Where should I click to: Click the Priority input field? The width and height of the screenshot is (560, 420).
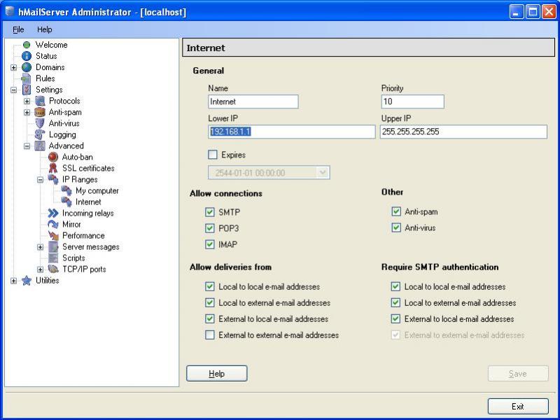pos(412,101)
